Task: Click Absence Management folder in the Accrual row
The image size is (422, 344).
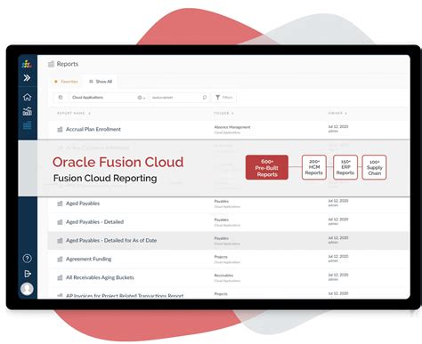Action: pyautogui.click(x=232, y=127)
